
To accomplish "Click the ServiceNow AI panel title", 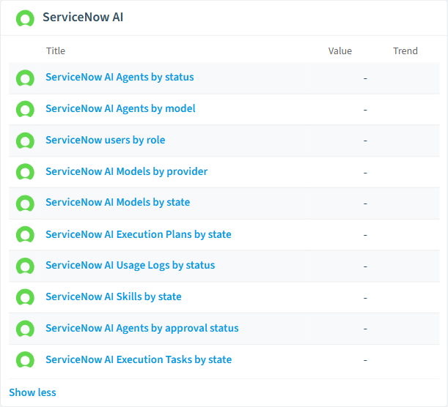I will 83,17.
